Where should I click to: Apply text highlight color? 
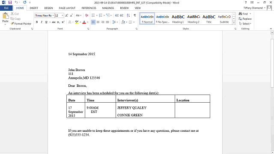point(77,22)
